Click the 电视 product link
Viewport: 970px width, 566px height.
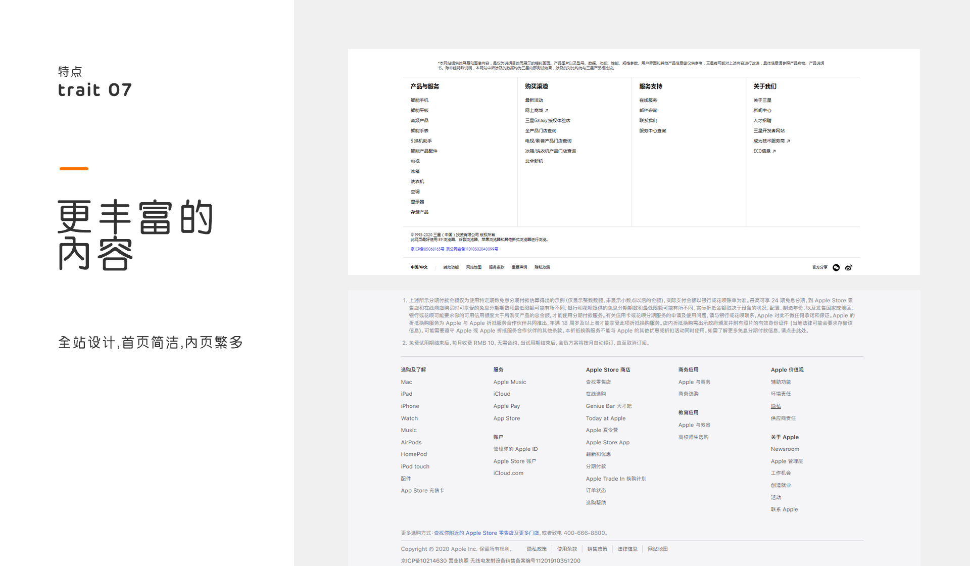pos(415,161)
